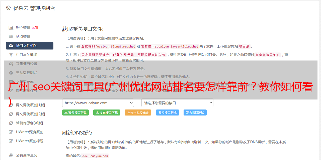Click the green 鉴权接口下载 button
Image resolution: width=321 pixels, height=160 pixels.
tap(75, 112)
